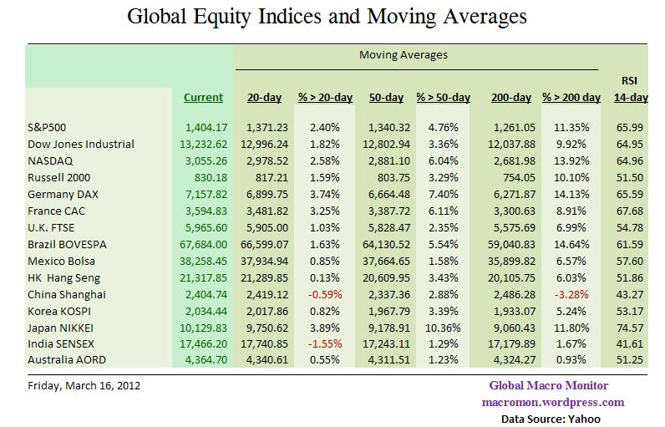The height and width of the screenshot is (427, 665).
Task: Click the Friday, March 16, 2012 date
Action: pos(82,386)
